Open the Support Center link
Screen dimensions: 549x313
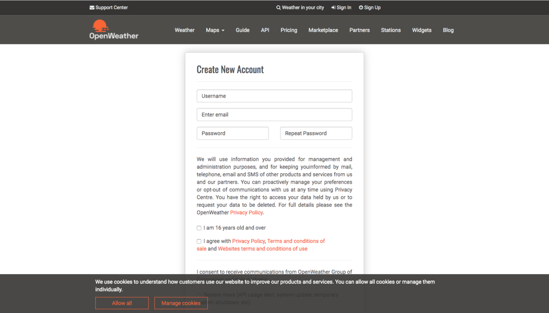[109, 7]
